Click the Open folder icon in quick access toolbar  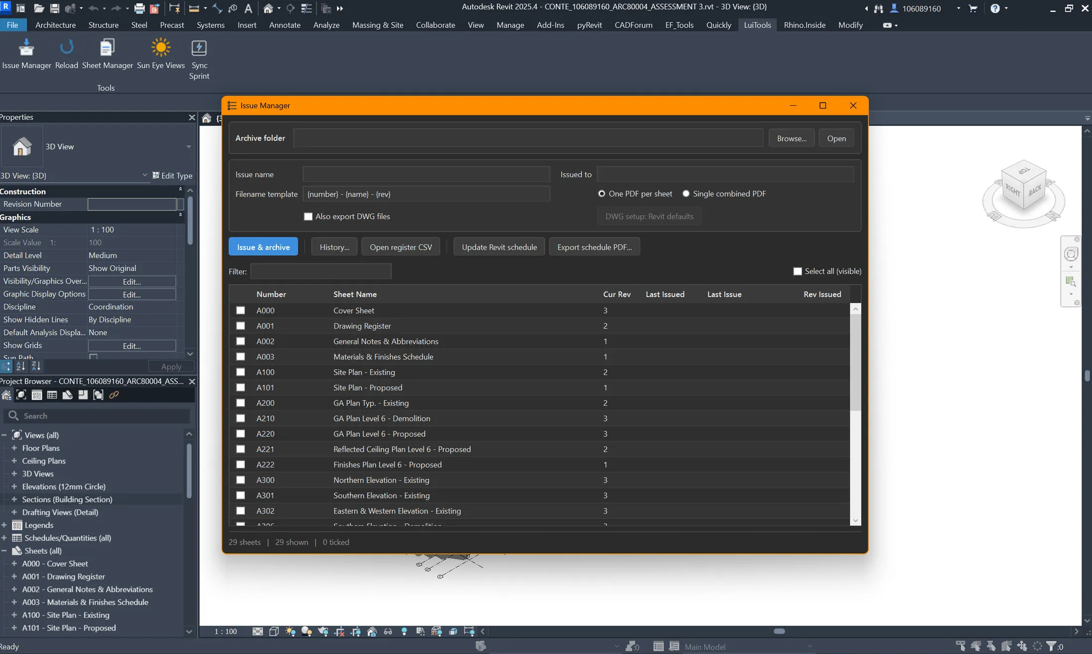[x=39, y=8]
